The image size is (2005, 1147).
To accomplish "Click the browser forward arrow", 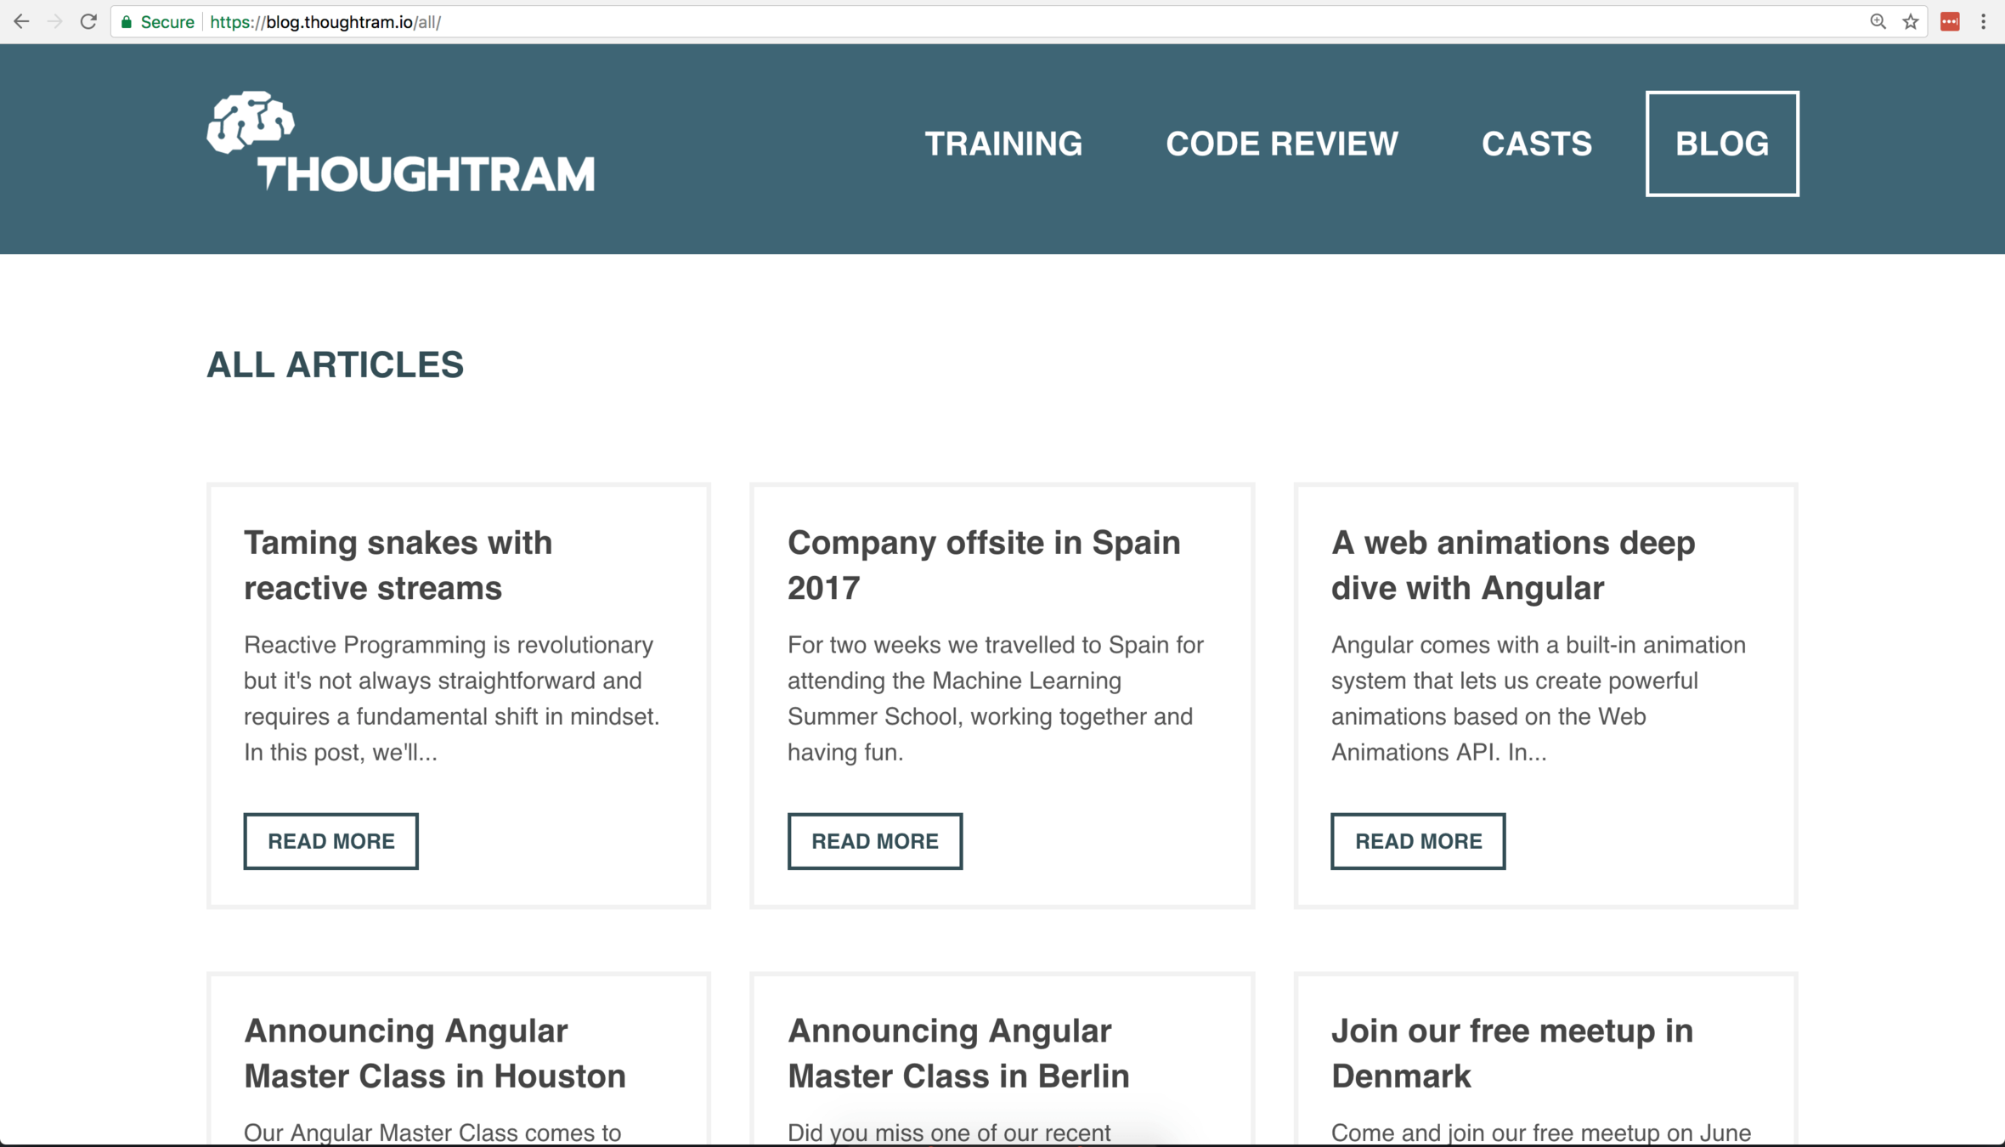I will 55,22.
